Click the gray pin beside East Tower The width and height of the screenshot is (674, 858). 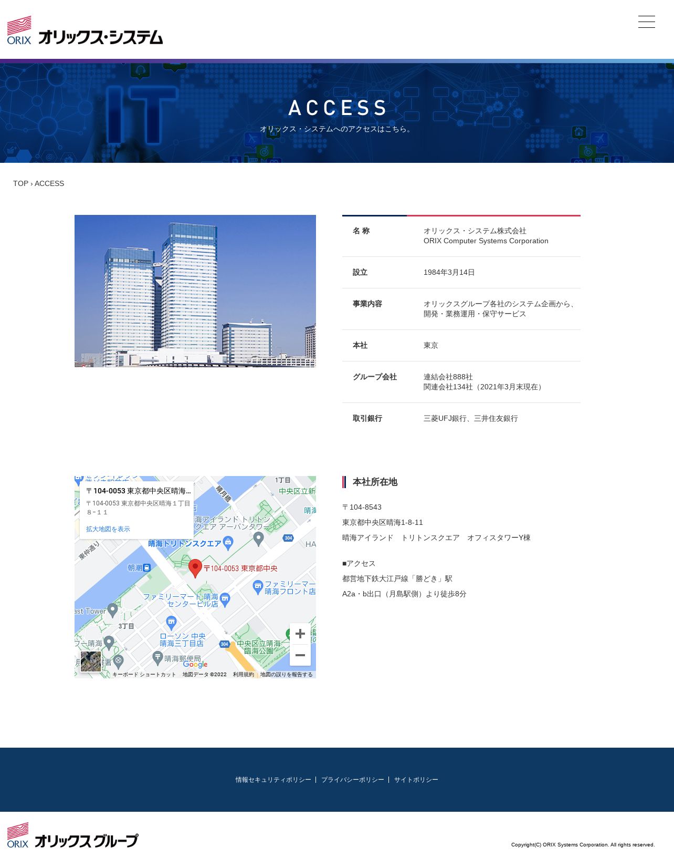click(x=112, y=609)
